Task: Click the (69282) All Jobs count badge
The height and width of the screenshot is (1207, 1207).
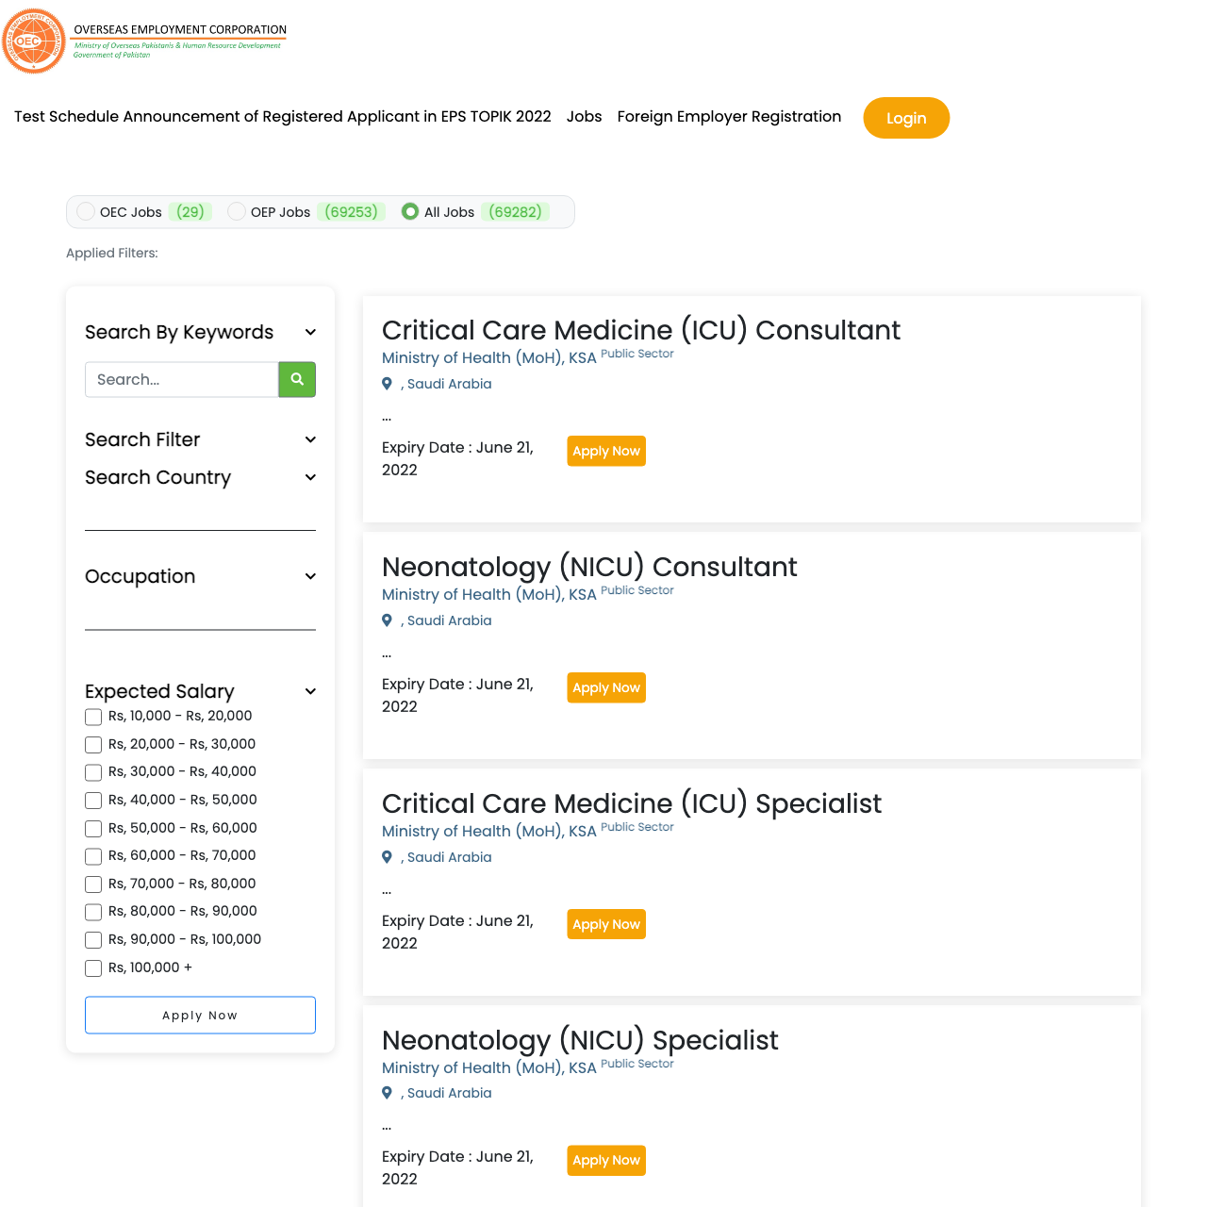Action: pyautogui.click(x=515, y=211)
